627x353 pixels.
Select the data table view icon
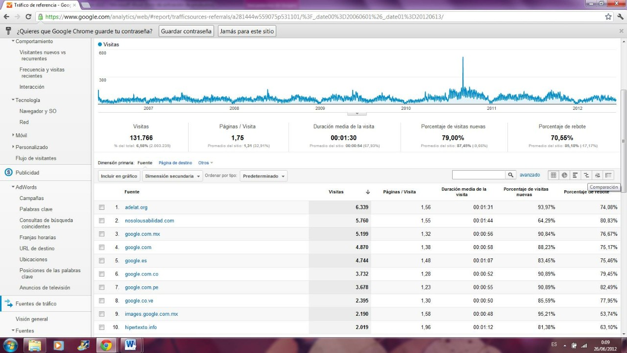(554, 175)
